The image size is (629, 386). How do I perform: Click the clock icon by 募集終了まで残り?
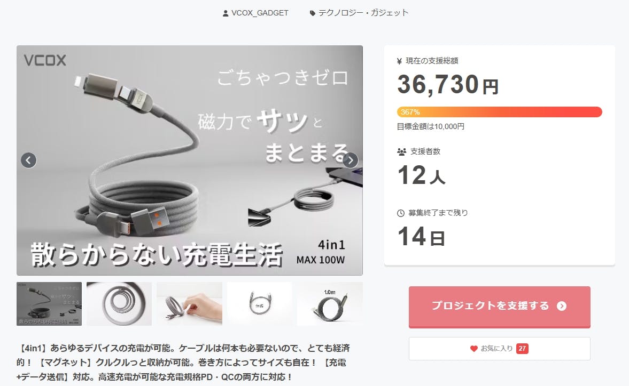pos(401,213)
